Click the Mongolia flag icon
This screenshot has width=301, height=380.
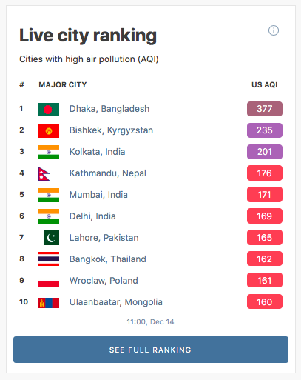click(x=49, y=303)
